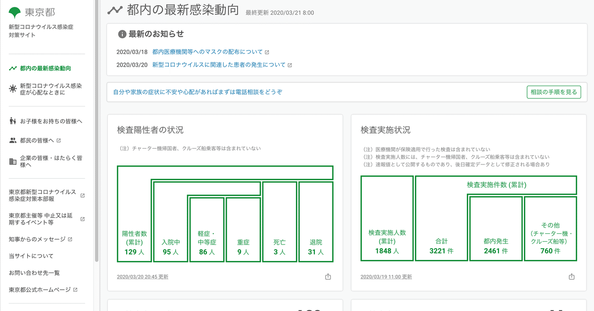
Task: Click the 検査実施状況 card title
Action: [386, 130]
